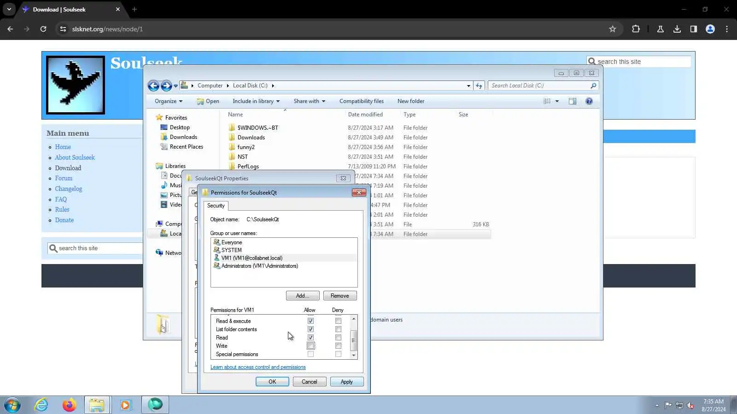Screen dimensions: 737x414
Task: Click the Chrome back arrow
Action: pos(10,29)
